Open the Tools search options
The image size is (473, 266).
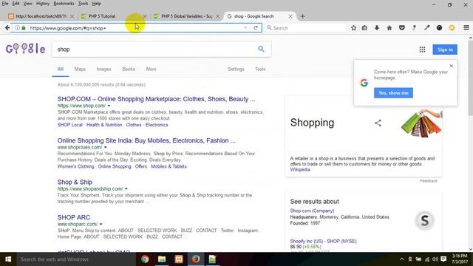tap(260, 69)
